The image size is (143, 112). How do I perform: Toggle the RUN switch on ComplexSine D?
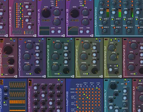click(135, 74)
